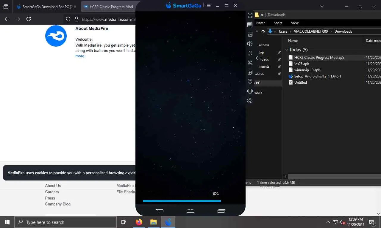Select the winrarvip1.0.apk file
The image size is (381, 228).
point(307,70)
